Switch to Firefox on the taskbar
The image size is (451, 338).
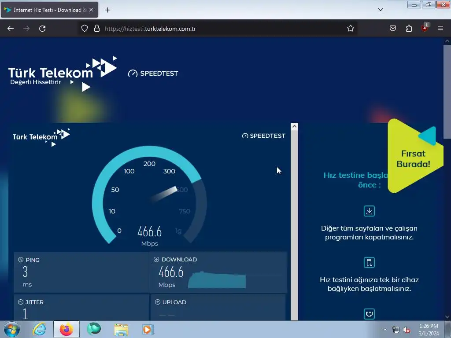click(67, 329)
